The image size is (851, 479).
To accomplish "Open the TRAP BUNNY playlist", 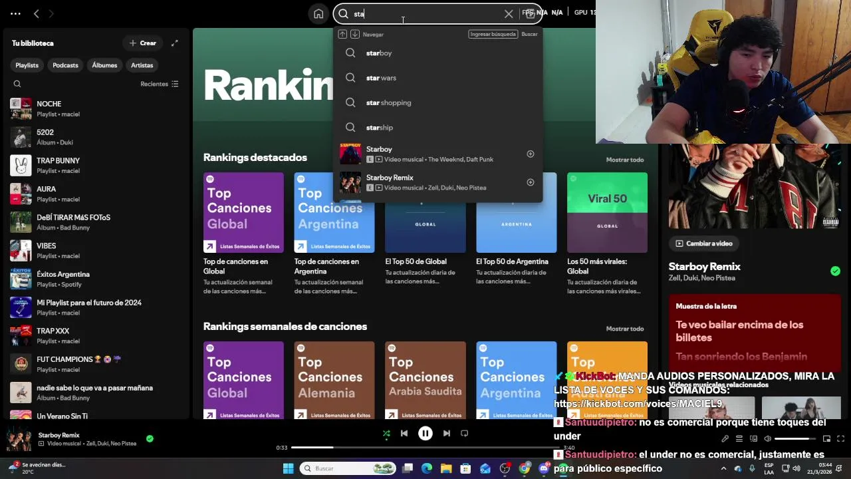I will click(96, 165).
